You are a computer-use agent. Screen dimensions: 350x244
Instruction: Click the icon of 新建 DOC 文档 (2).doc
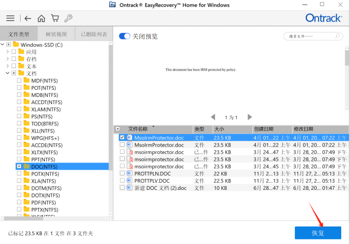129,188
